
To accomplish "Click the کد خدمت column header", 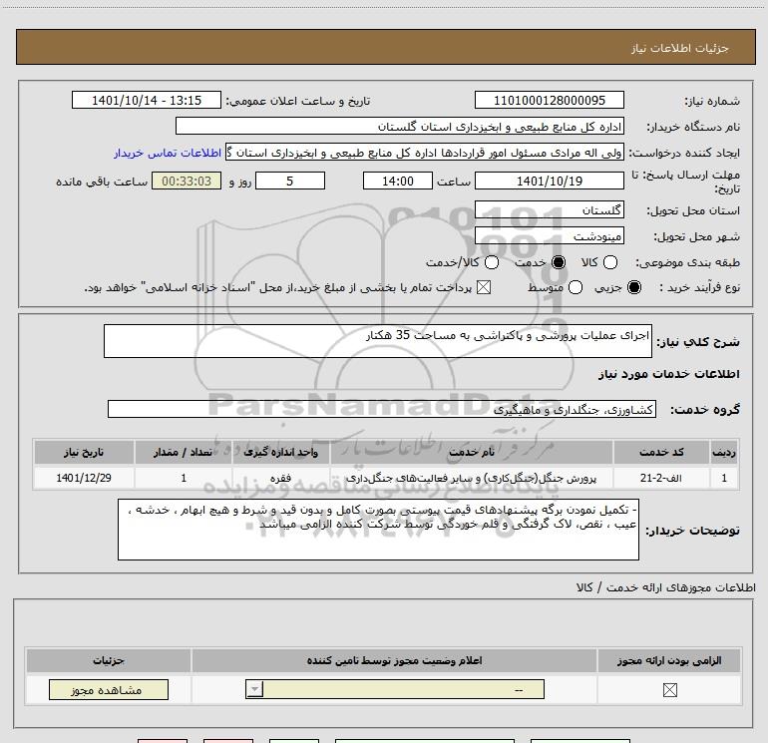I will tap(661, 452).
